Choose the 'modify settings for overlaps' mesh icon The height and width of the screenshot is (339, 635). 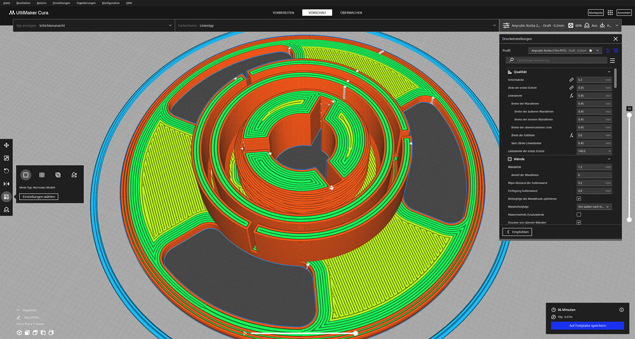click(x=58, y=175)
